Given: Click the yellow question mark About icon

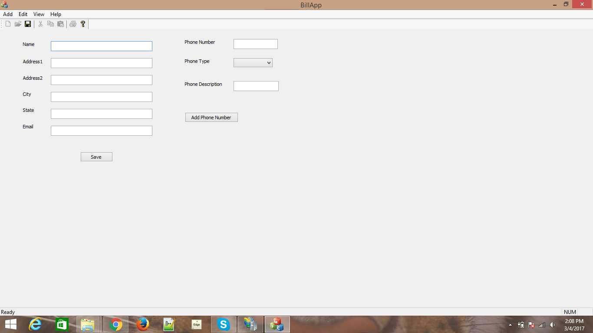Looking at the screenshot, I should tap(83, 24).
